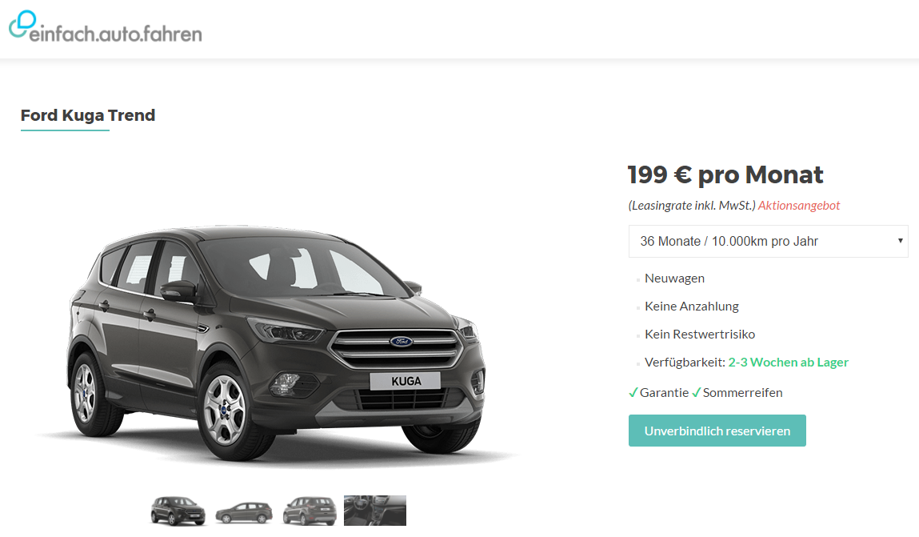This screenshot has height=537, width=919.
Task: Click the Unverbindlich reservieren button
Action: 717,431
